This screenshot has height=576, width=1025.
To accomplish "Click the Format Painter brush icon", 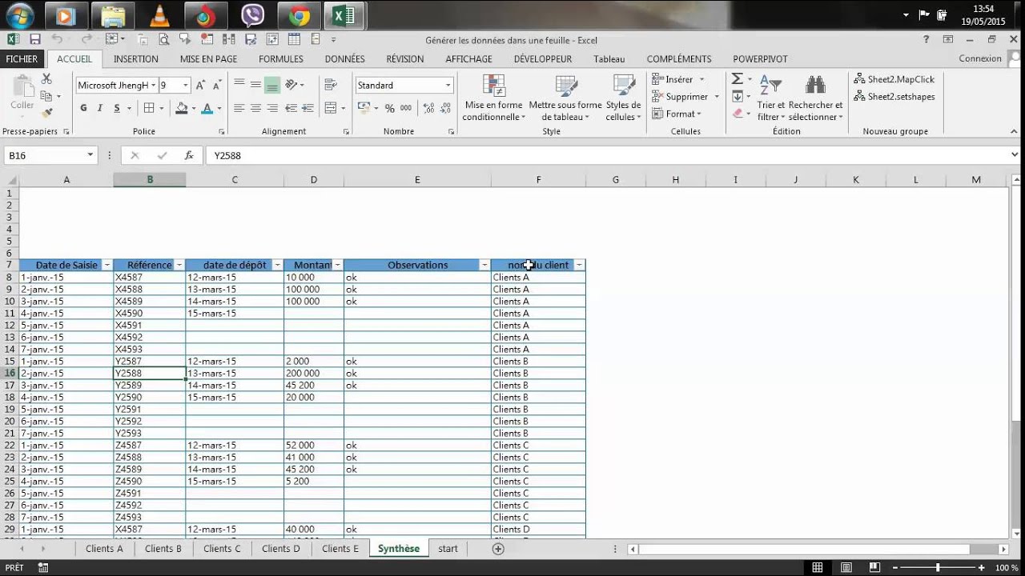I will 46,113.
